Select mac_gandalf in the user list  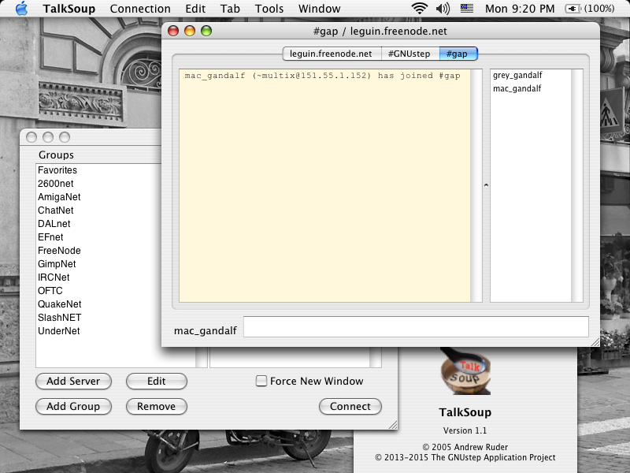[530, 88]
